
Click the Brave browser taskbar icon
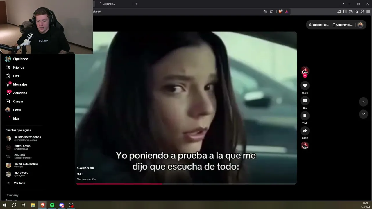click(x=42, y=205)
